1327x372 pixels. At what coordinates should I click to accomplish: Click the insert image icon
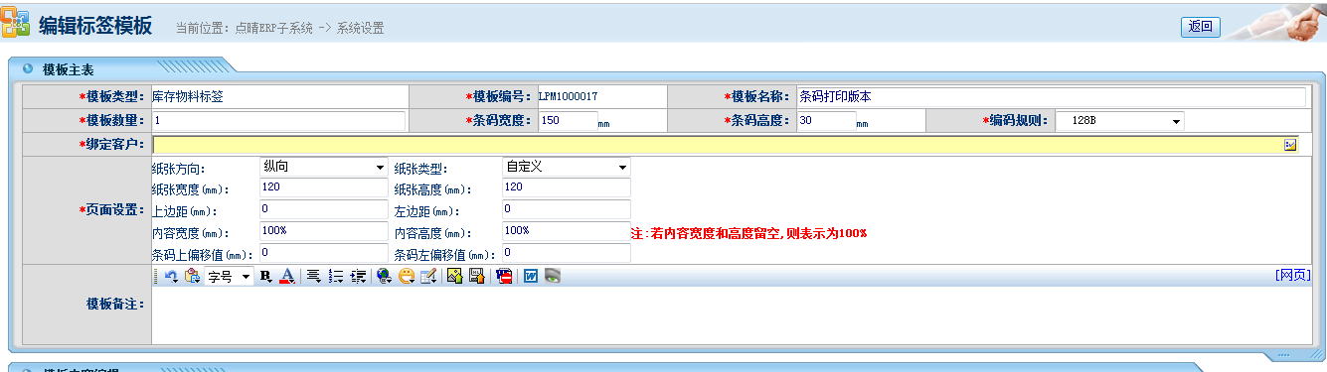click(454, 276)
